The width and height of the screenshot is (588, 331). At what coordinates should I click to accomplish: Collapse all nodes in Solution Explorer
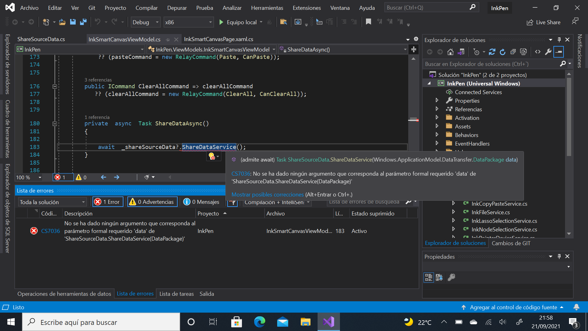point(513,52)
